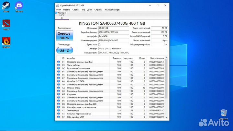Image resolution: width=233 pixels, height=131 pixels.
Task: Select the C: disk tab showing Хорошо 28 °C
Action: click(62, 15)
